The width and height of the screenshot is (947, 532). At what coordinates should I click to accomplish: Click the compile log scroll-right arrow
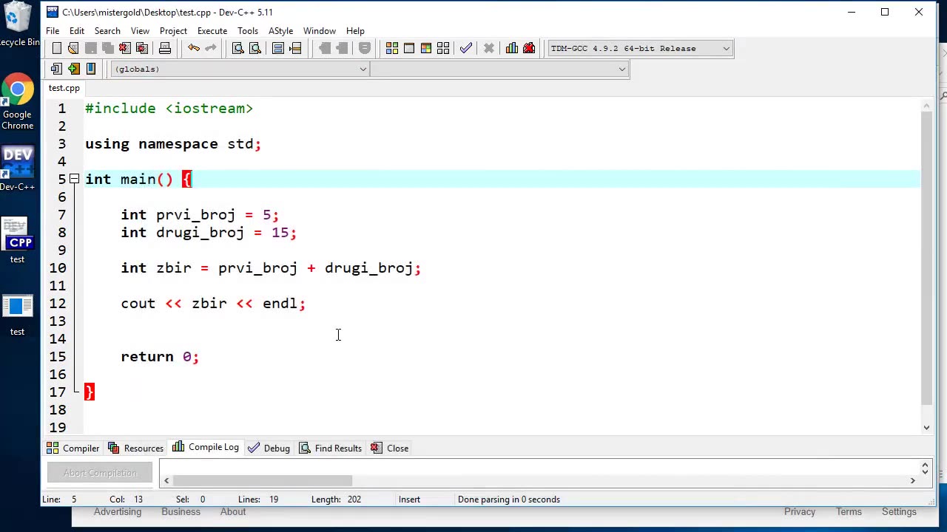[x=912, y=480]
